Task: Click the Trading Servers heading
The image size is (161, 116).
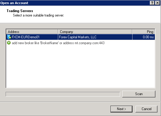Action: click(20, 11)
